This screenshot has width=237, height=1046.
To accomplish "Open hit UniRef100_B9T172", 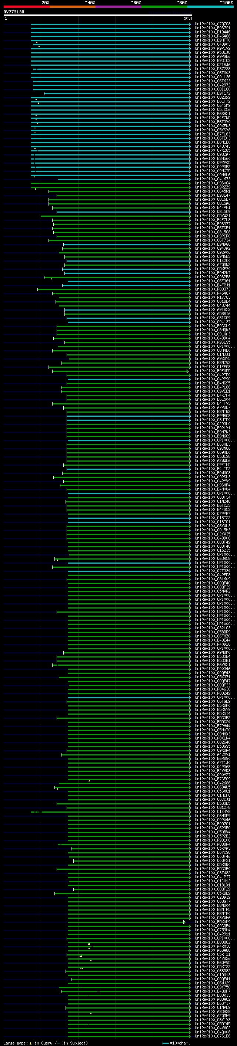I will point(212,94).
